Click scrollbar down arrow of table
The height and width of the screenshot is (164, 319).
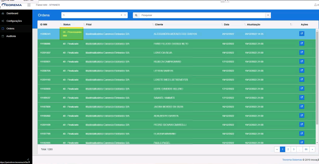click(x=317, y=143)
